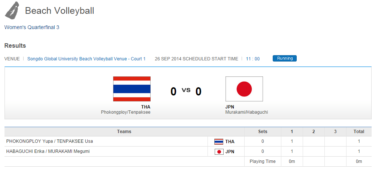The height and width of the screenshot is (173, 375).
Task: Select the 11 : 00 start time
Action: [253, 59]
